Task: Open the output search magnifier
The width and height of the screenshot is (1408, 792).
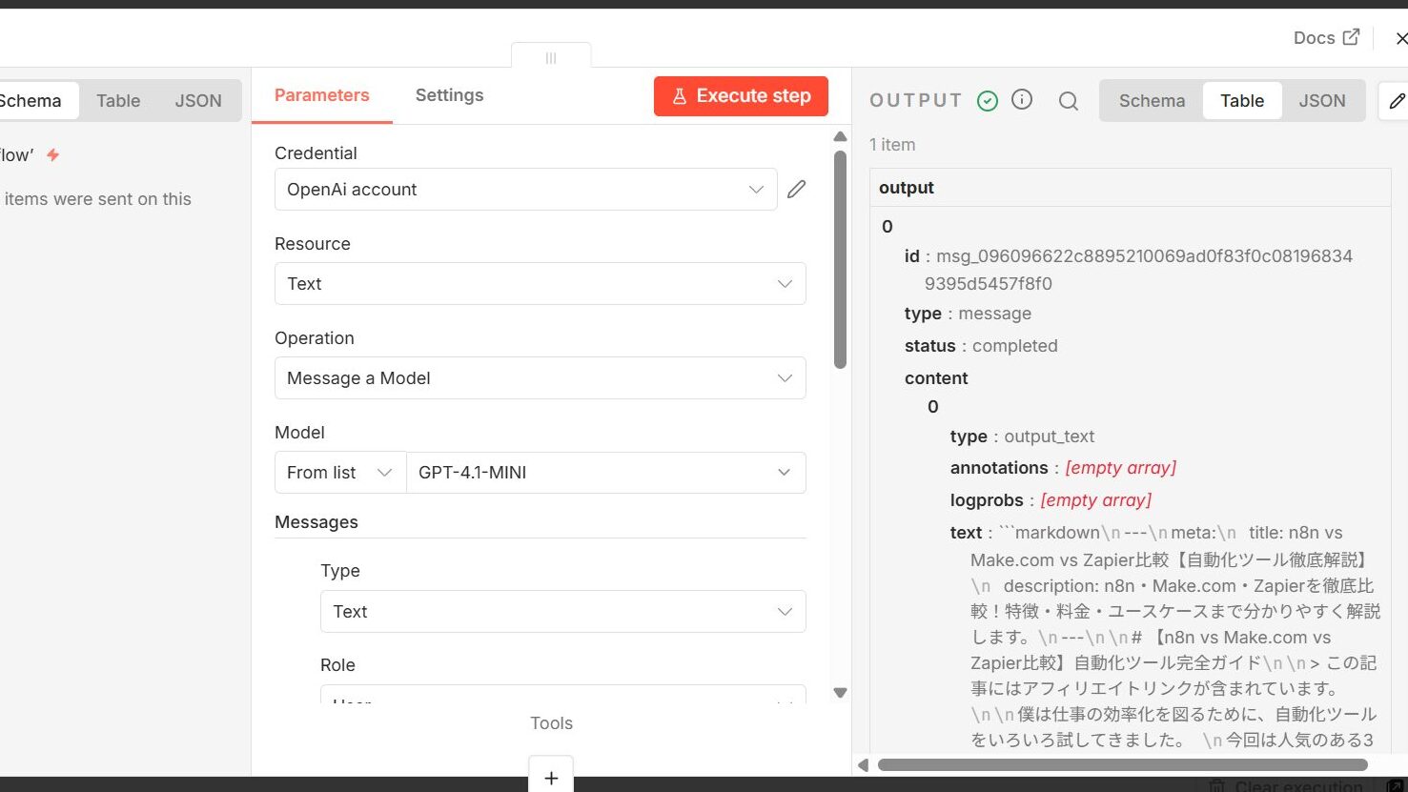Action: coord(1069,101)
